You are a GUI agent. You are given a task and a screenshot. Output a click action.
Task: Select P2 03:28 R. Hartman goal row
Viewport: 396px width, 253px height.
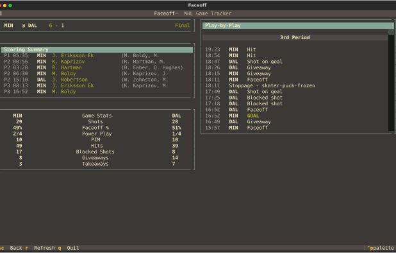[97, 67]
